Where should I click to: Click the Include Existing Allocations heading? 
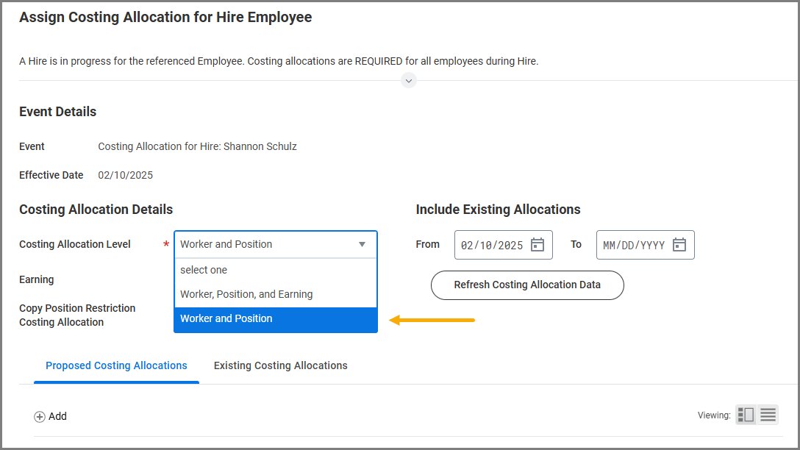click(498, 210)
